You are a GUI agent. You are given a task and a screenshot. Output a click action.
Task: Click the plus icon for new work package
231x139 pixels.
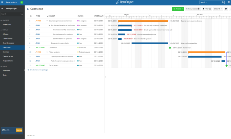[28, 70]
